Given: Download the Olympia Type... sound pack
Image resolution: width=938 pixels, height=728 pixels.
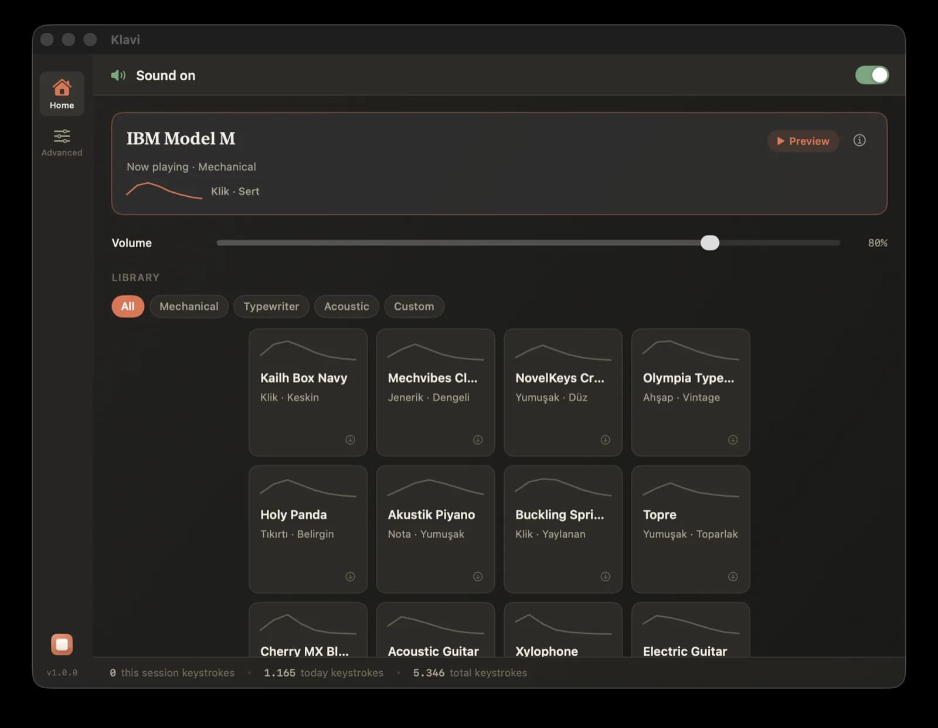Looking at the screenshot, I should (x=733, y=440).
